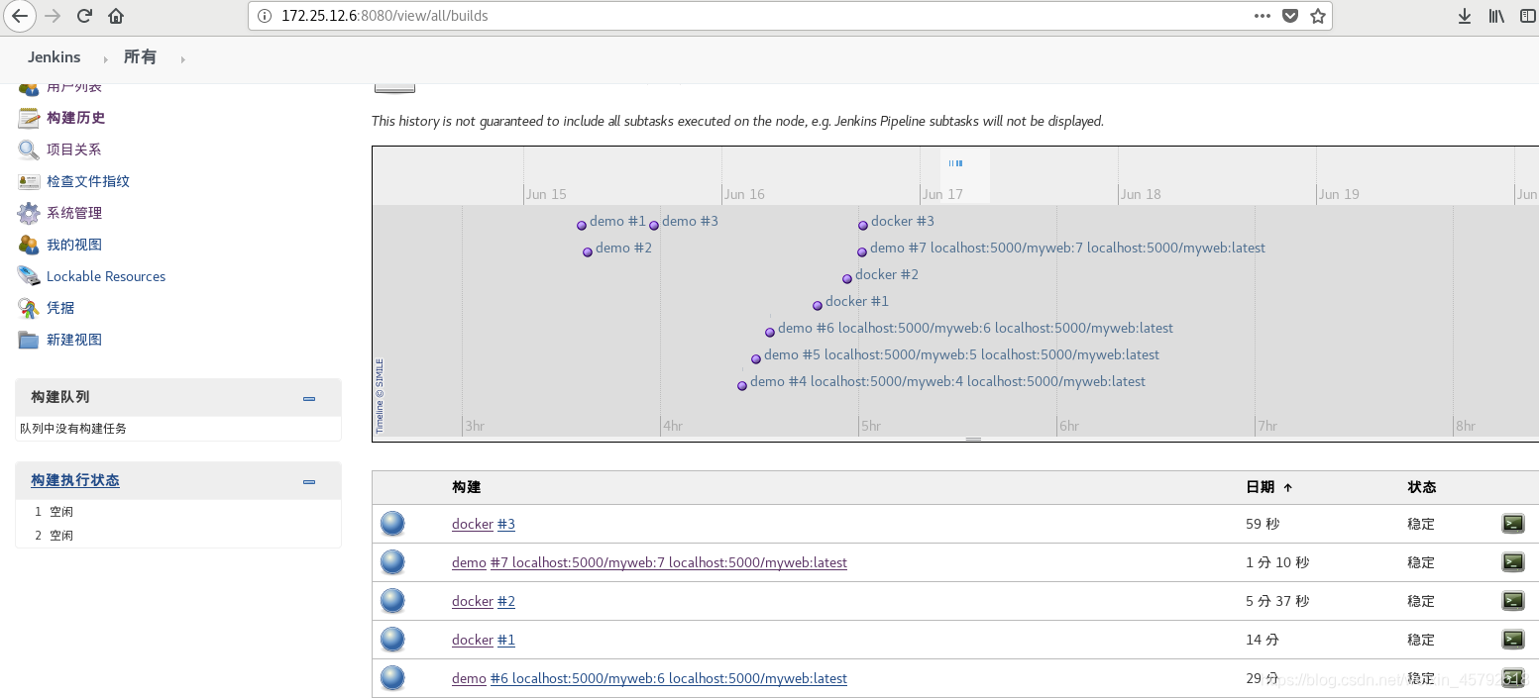Collapse the build executor status panel
This screenshot has height=698, width=1539.
tap(309, 482)
